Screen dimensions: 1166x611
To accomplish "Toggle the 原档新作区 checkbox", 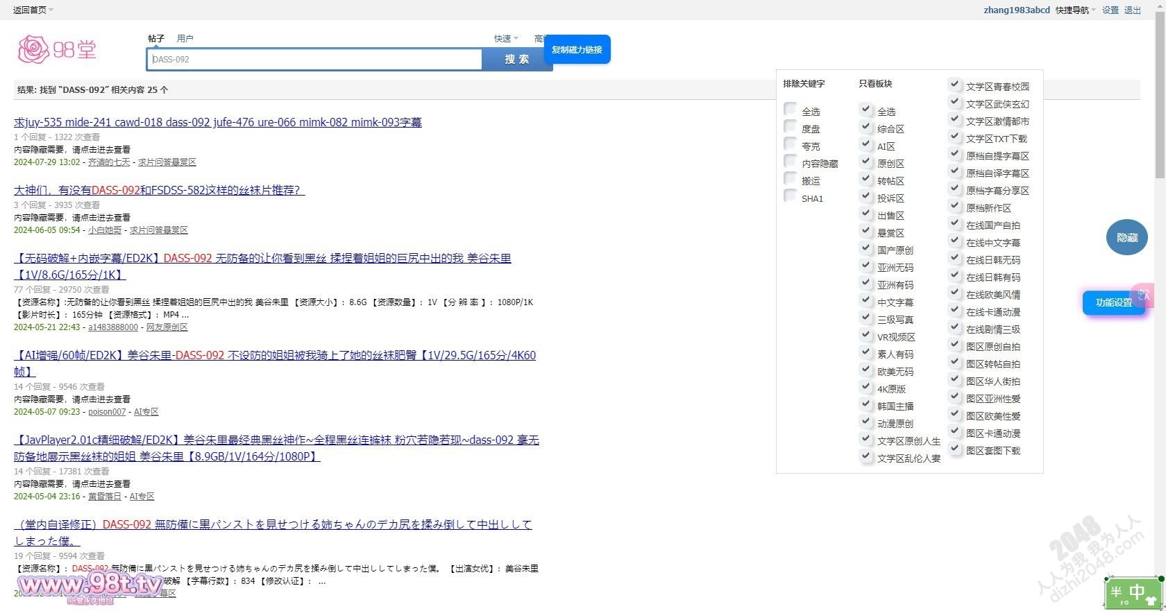I will pyautogui.click(x=954, y=206).
